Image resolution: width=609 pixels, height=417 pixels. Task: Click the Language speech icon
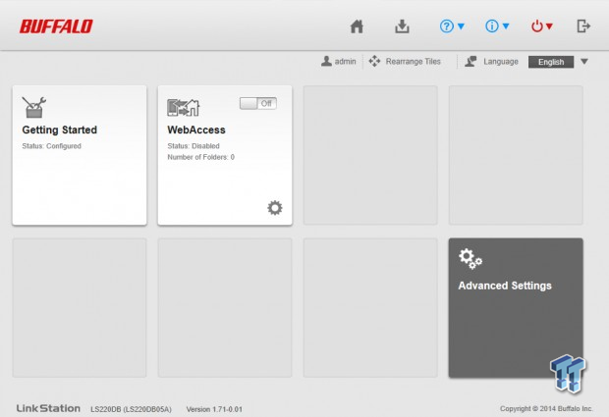point(471,61)
